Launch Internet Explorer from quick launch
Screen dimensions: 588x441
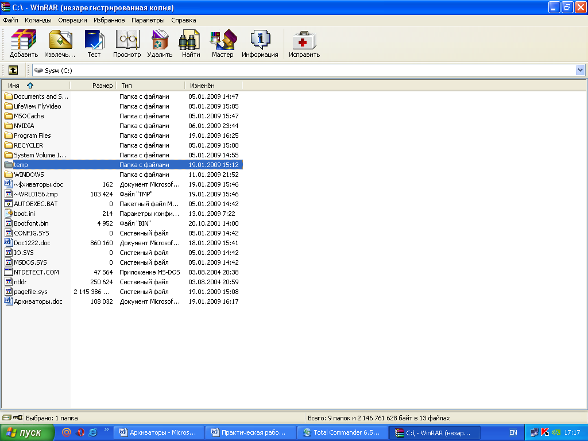click(x=92, y=432)
